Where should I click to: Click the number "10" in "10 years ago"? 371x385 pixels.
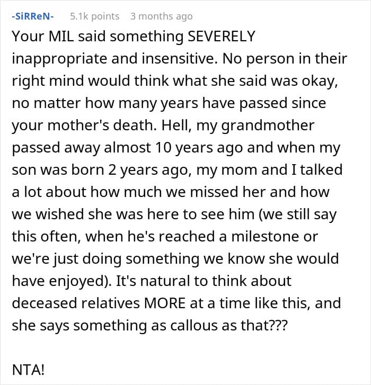[163, 148]
